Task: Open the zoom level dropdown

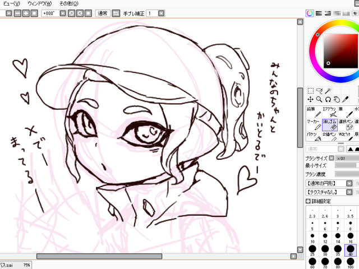Action: tap(9, 13)
